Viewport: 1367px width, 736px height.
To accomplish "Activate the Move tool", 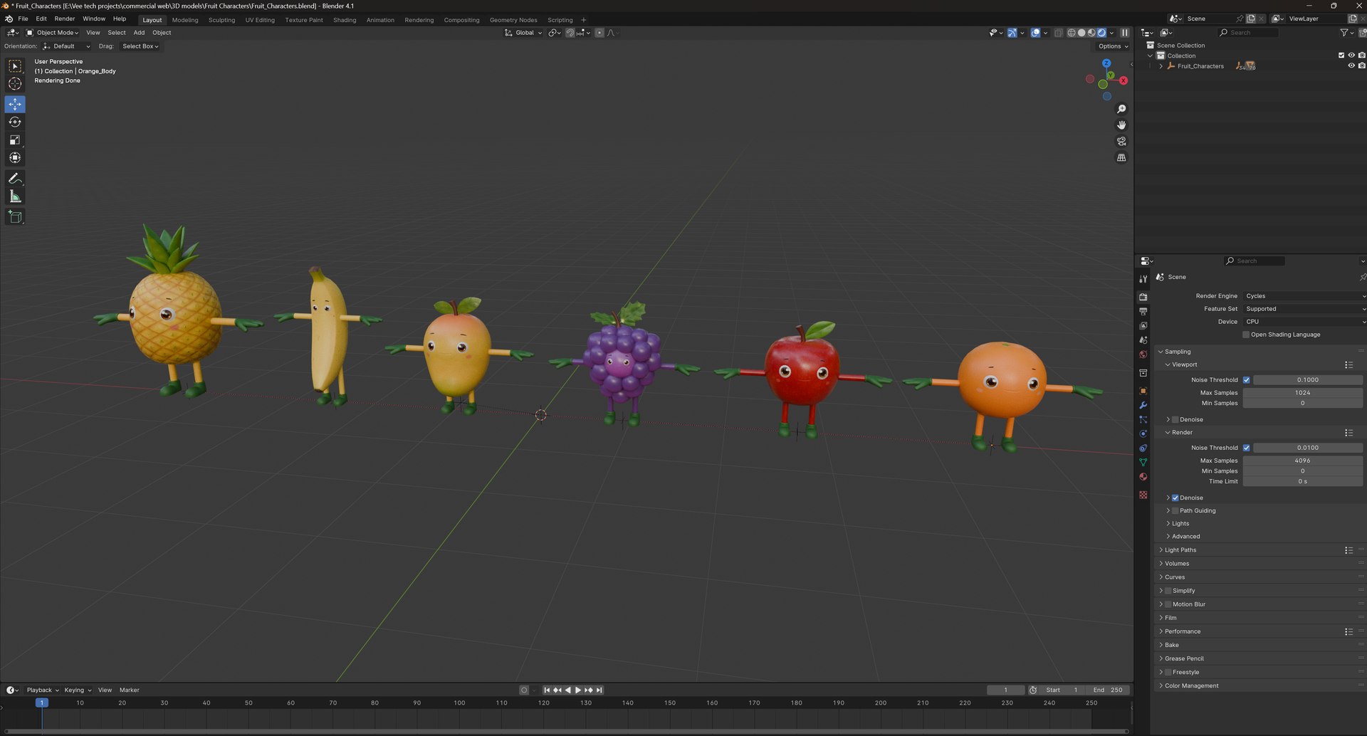I will [15, 105].
